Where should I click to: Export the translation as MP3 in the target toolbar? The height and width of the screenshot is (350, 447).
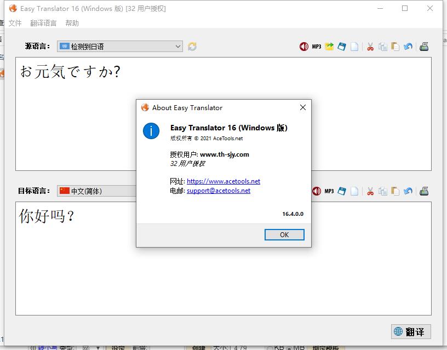[329, 191]
